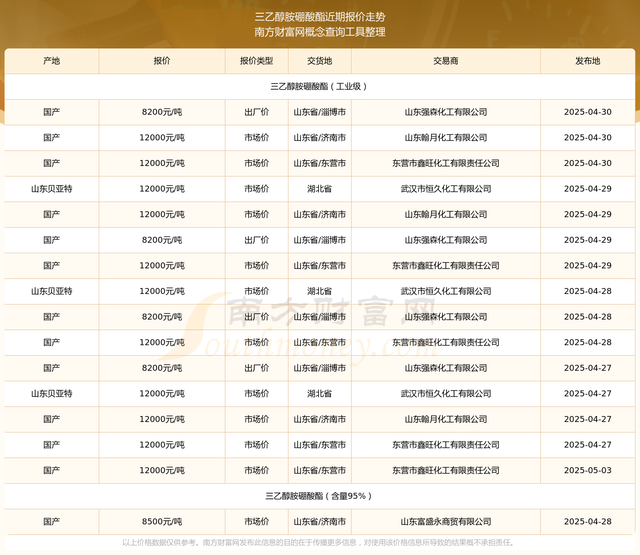The width and height of the screenshot is (640, 555).
Task: Click 市场价 in the 翰月 2025-04-29 row
Action: pos(256,214)
